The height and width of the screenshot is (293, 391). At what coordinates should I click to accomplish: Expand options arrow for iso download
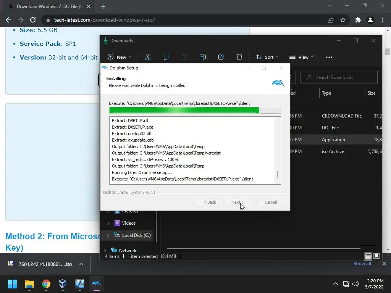81,264
